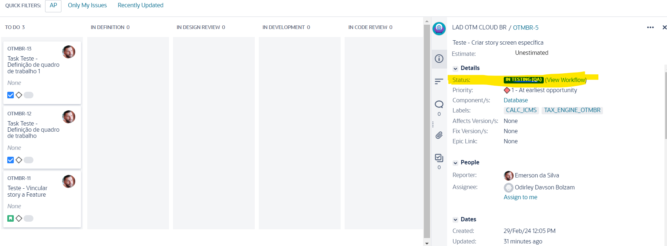Toggle the AP quick filter
Viewport: 667px width, 246px height.
click(x=53, y=5)
